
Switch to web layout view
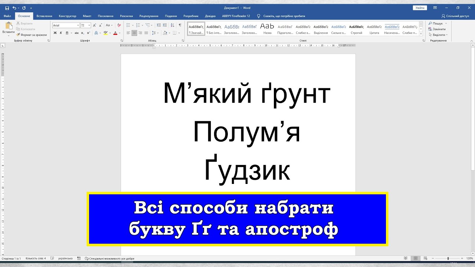[x=425, y=258]
